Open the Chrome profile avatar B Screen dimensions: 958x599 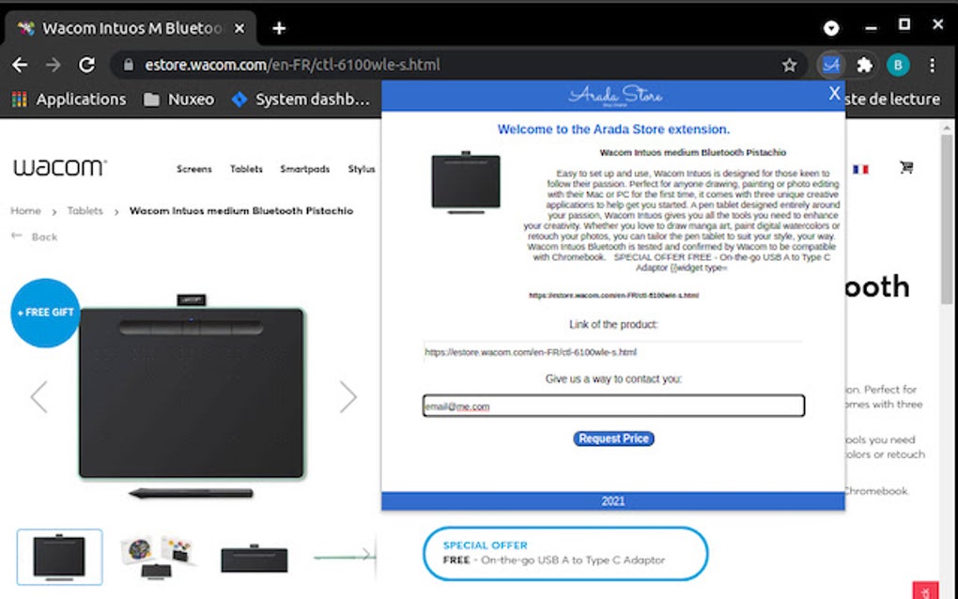[x=898, y=65]
